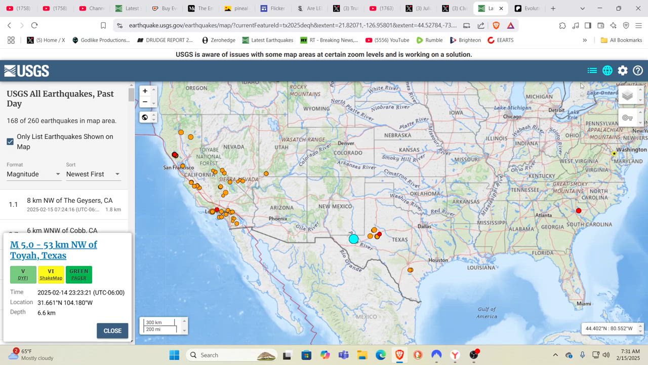
Task: Open the earthquake list icon in header
Action: 592,71
